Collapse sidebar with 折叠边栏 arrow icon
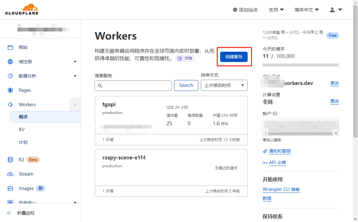The image size is (358, 222). point(9,213)
